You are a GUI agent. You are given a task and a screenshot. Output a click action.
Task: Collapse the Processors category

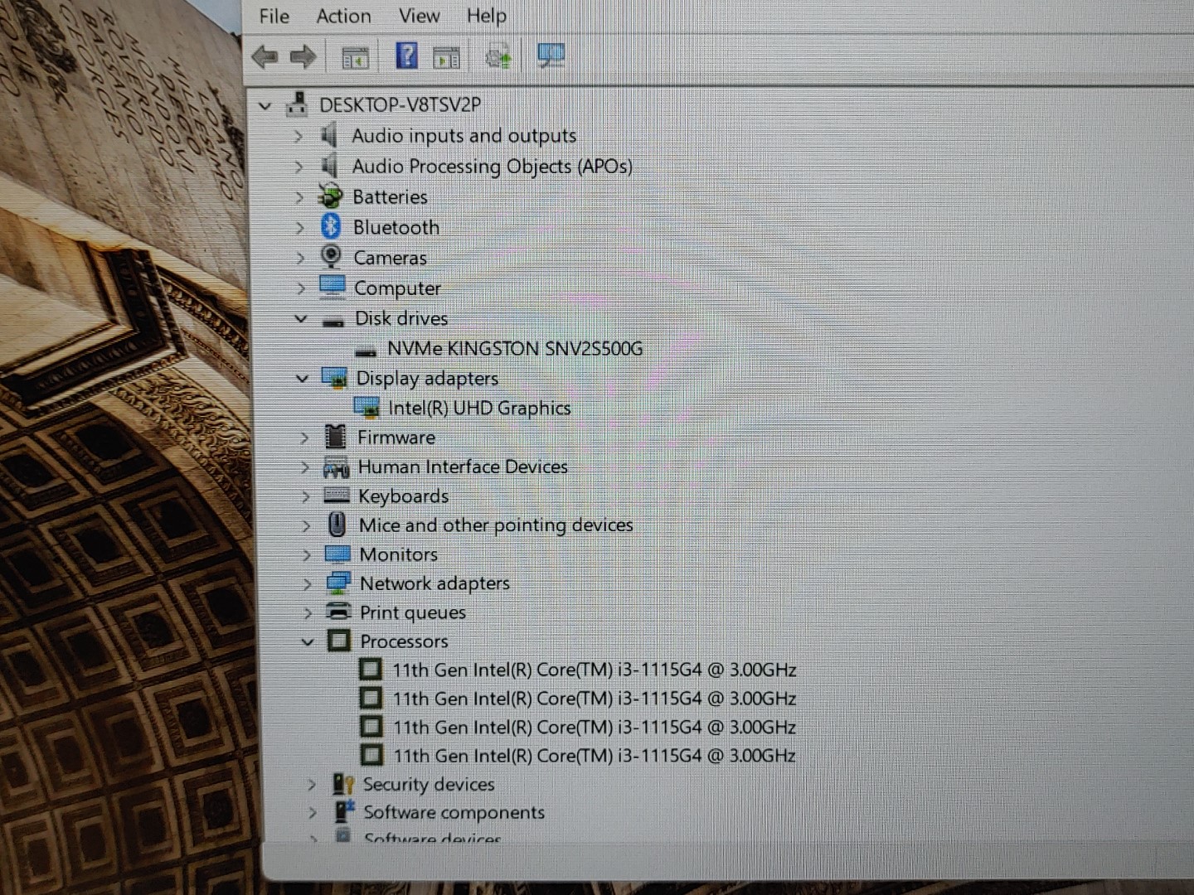click(308, 641)
